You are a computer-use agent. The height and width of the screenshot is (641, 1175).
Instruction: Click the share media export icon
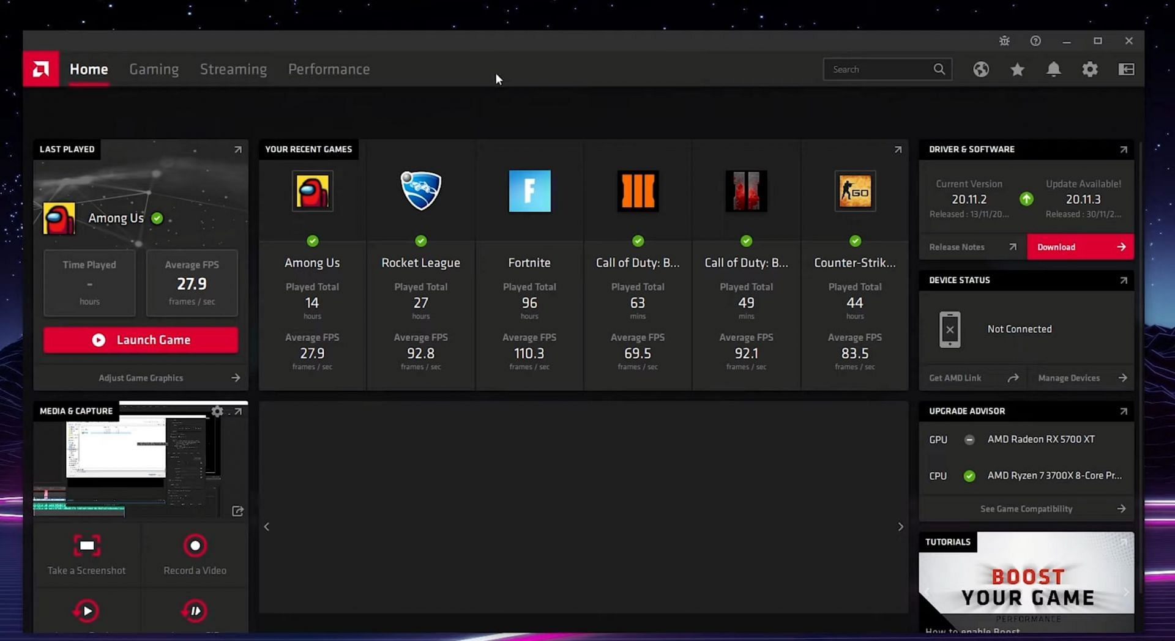point(237,511)
